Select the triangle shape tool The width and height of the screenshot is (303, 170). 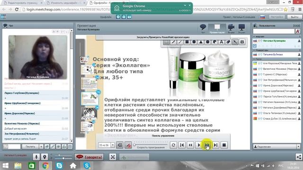[x=201, y=42]
